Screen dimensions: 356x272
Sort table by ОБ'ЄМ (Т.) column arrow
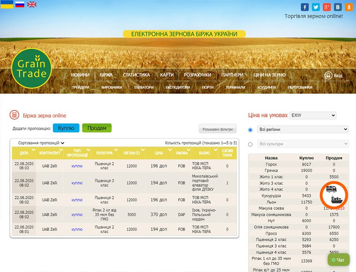pyautogui.click(x=143, y=150)
